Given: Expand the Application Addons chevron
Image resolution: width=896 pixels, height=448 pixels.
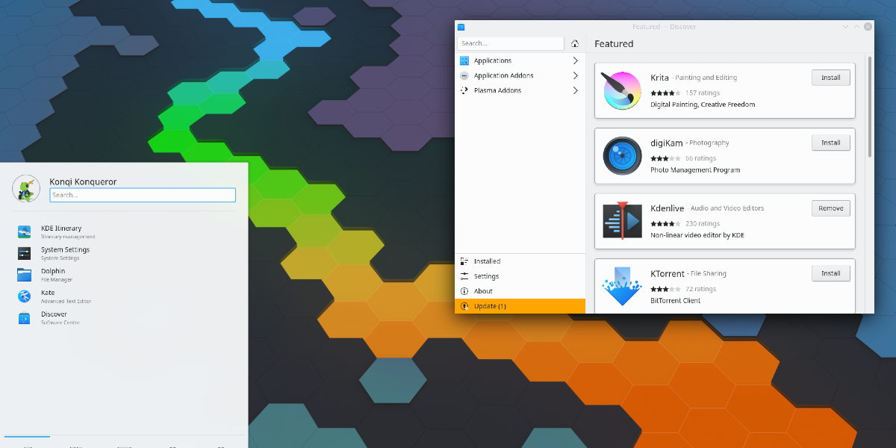Looking at the screenshot, I should coord(575,75).
